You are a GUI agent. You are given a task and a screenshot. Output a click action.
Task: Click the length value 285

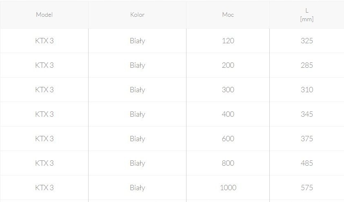pos(306,65)
